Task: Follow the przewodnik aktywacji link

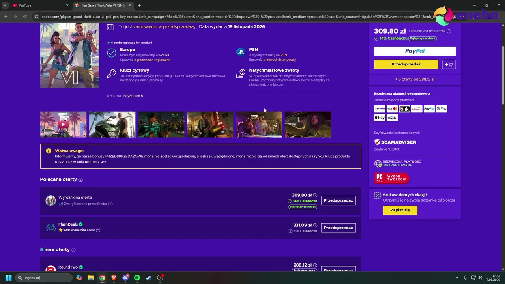Action: tap(279, 60)
